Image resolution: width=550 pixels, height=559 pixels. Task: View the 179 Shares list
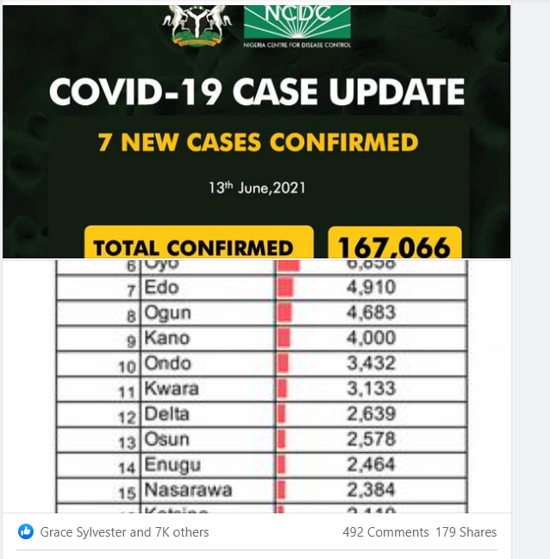(466, 532)
